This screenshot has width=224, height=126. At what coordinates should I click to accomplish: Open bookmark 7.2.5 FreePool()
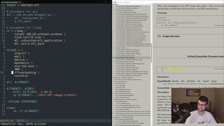tap(127, 8)
